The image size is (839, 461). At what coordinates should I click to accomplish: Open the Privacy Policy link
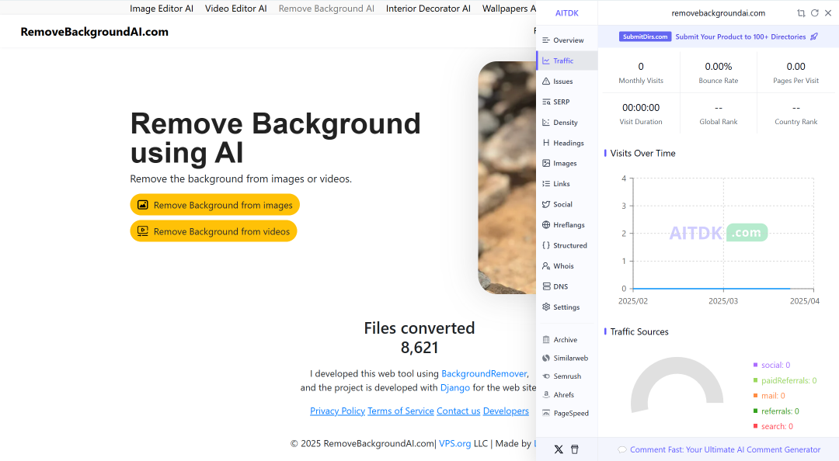337,411
